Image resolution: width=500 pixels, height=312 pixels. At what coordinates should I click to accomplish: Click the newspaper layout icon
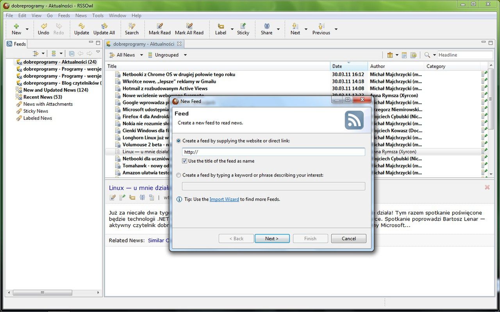point(404,55)
